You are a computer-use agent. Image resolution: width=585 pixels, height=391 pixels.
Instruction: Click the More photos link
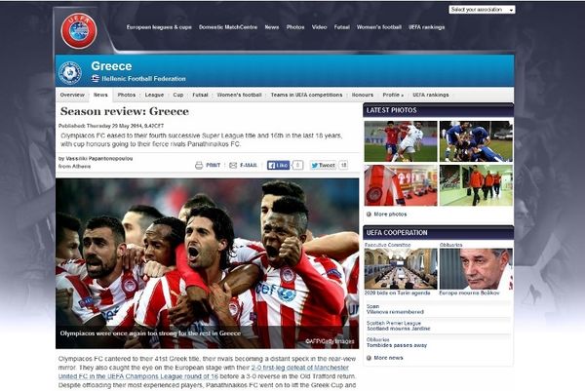click(x=390, y=215)
